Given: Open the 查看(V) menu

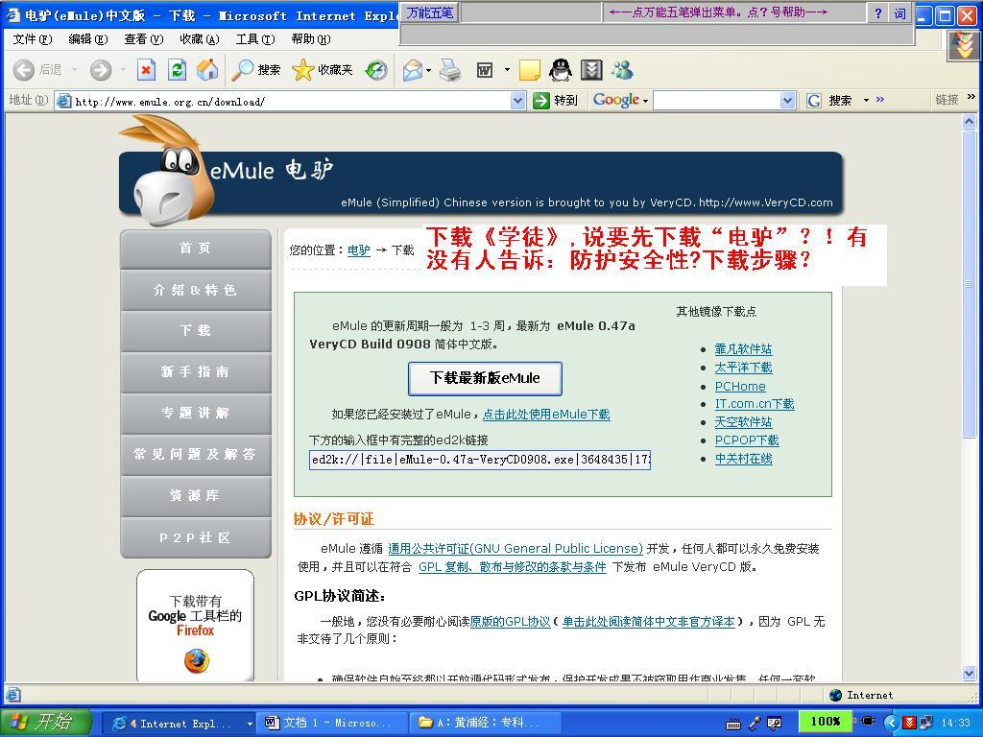Looking at the screenshot, I should point(144,38).
